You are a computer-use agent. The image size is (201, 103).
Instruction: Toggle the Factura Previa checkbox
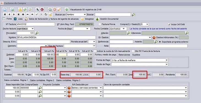100,24
